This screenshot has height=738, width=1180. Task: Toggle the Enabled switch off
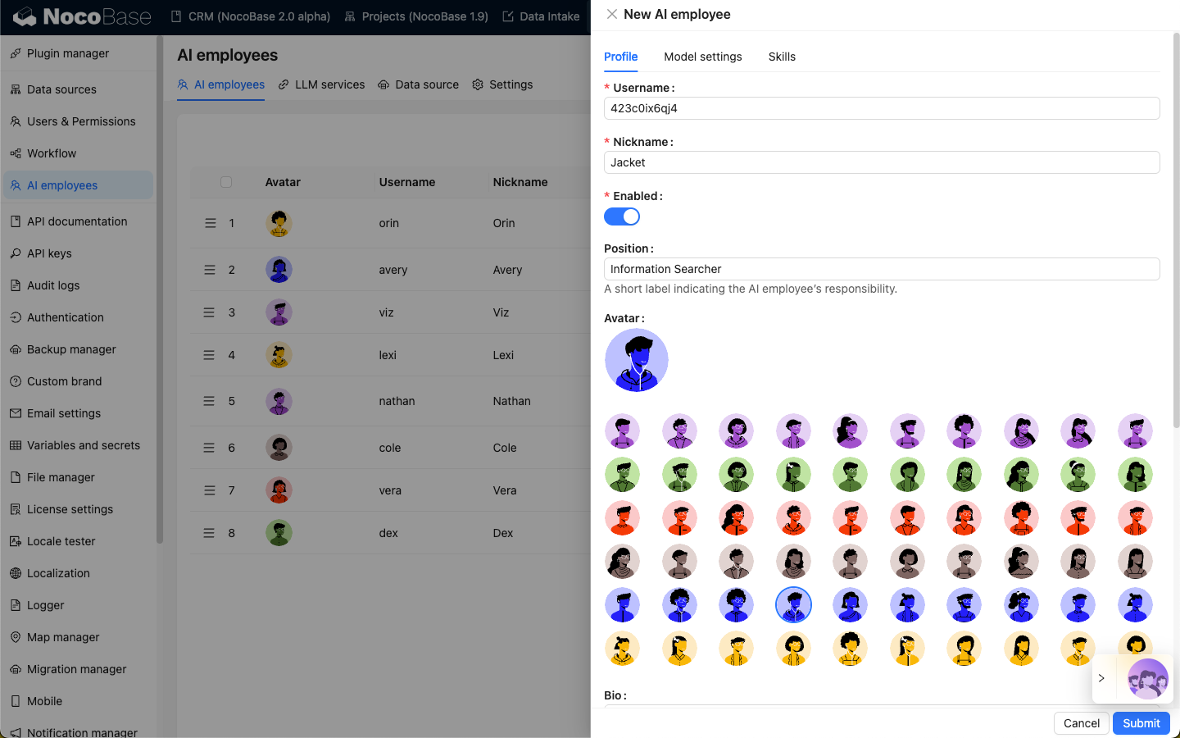coord(622,216)
